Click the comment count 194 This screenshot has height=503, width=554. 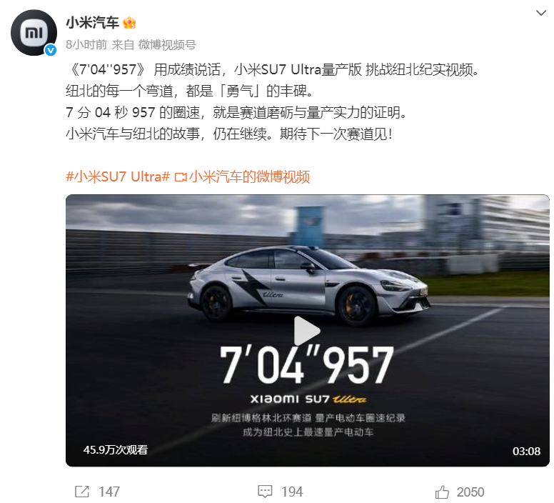tap(292, 492)
